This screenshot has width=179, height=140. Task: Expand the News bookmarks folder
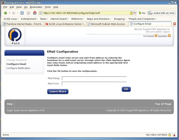44,19
